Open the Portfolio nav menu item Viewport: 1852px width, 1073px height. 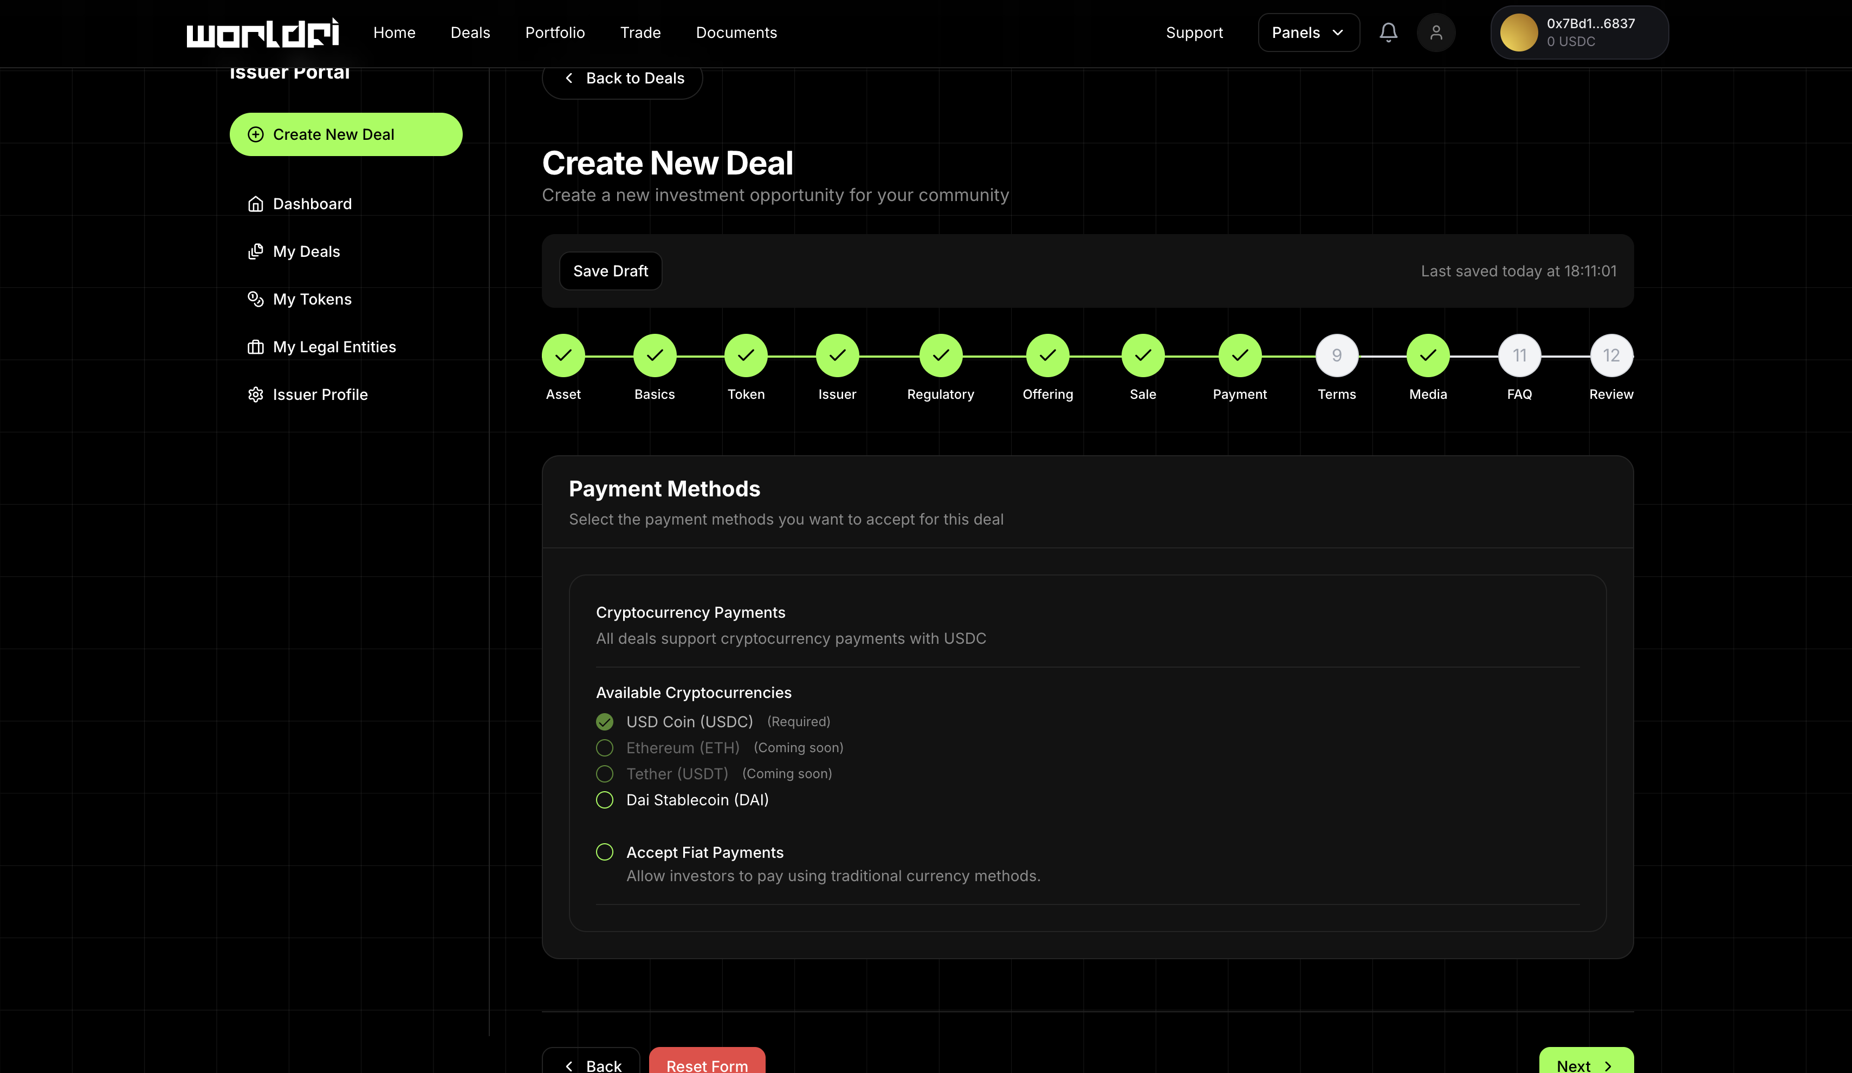554,33
